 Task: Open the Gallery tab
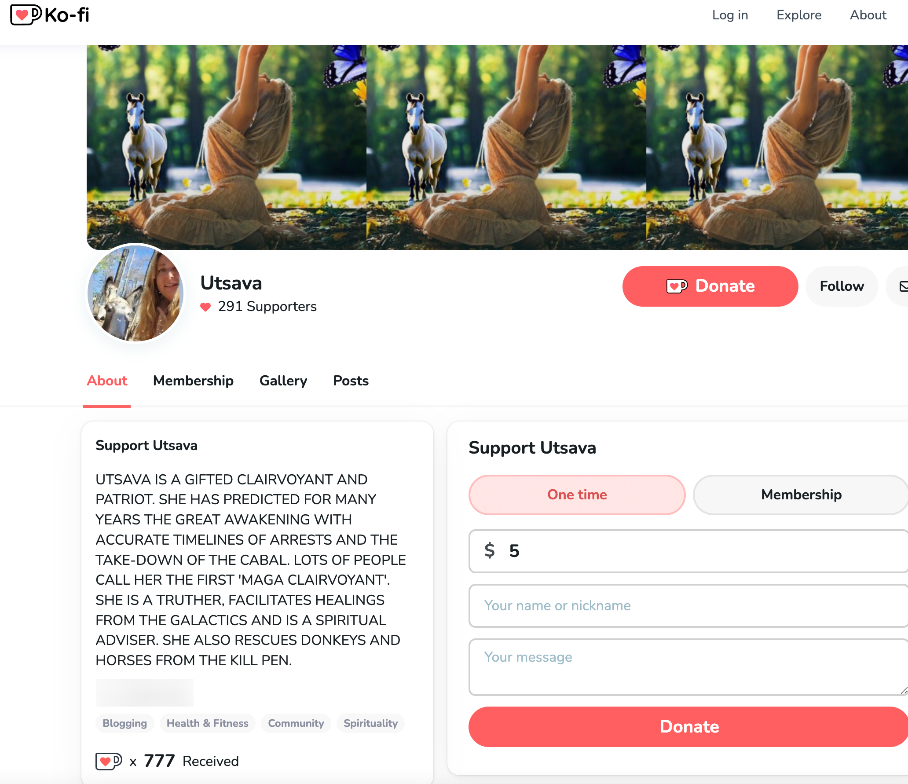coord(283,381)
